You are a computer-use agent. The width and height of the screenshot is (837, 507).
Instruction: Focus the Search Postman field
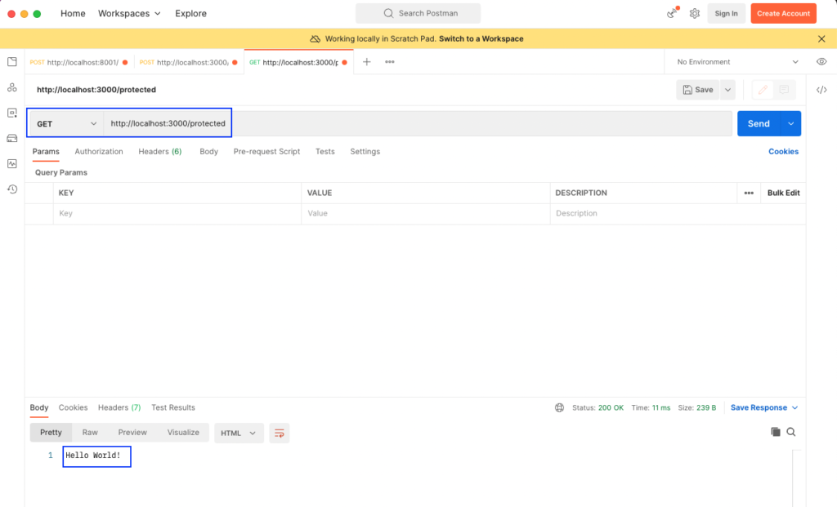click(x=418, y=13)
